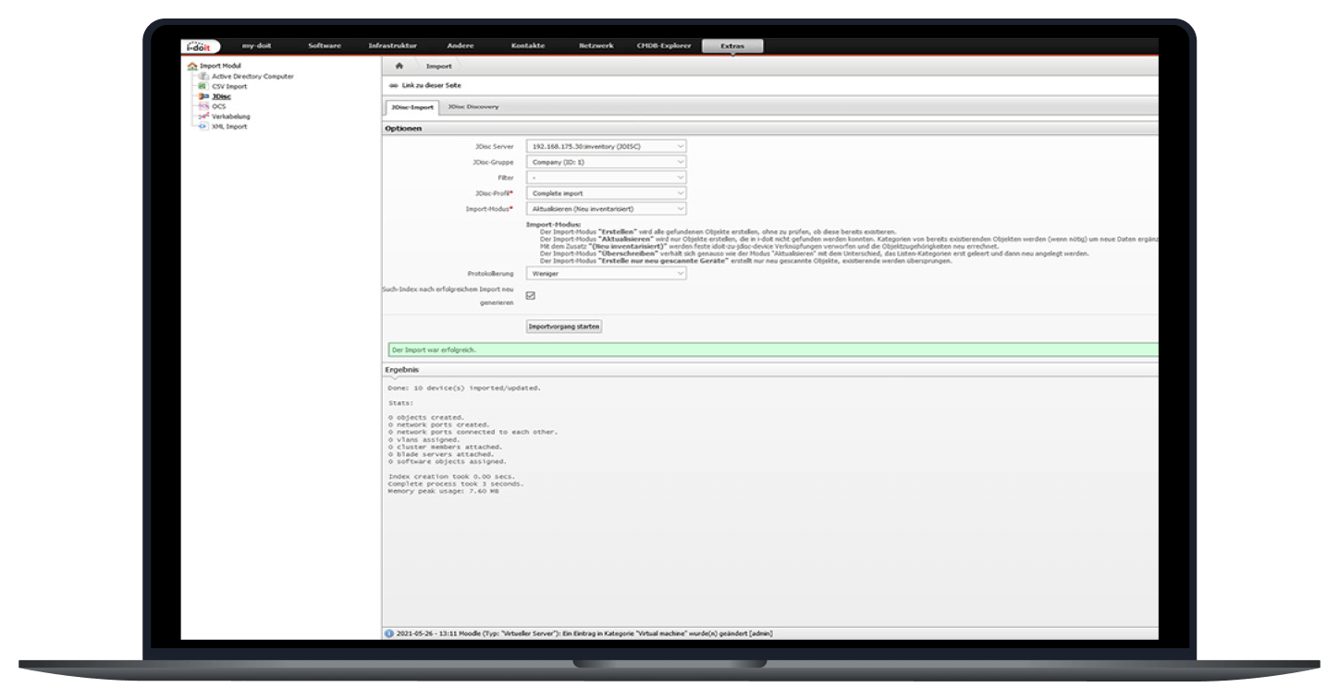Open the Import-Modus dropdown
This screenshot has width=1339, height=700.
(606, 209)
